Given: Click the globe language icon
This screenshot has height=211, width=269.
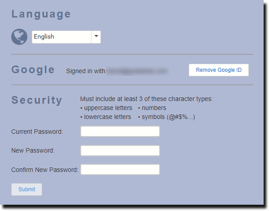Looking at the screenshot, I should (x=19, y=37).
